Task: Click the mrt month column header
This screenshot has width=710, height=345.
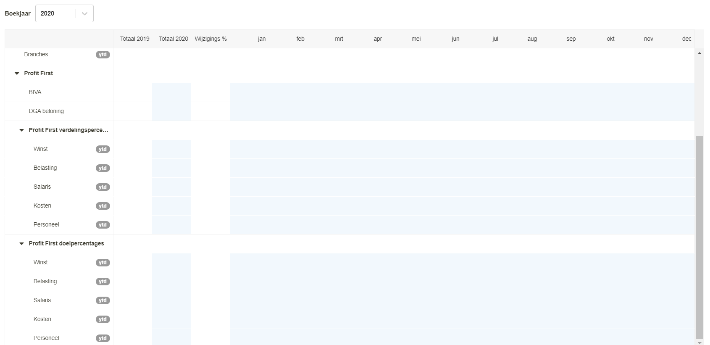Action: pyautogui.click(x=339, y=39)
